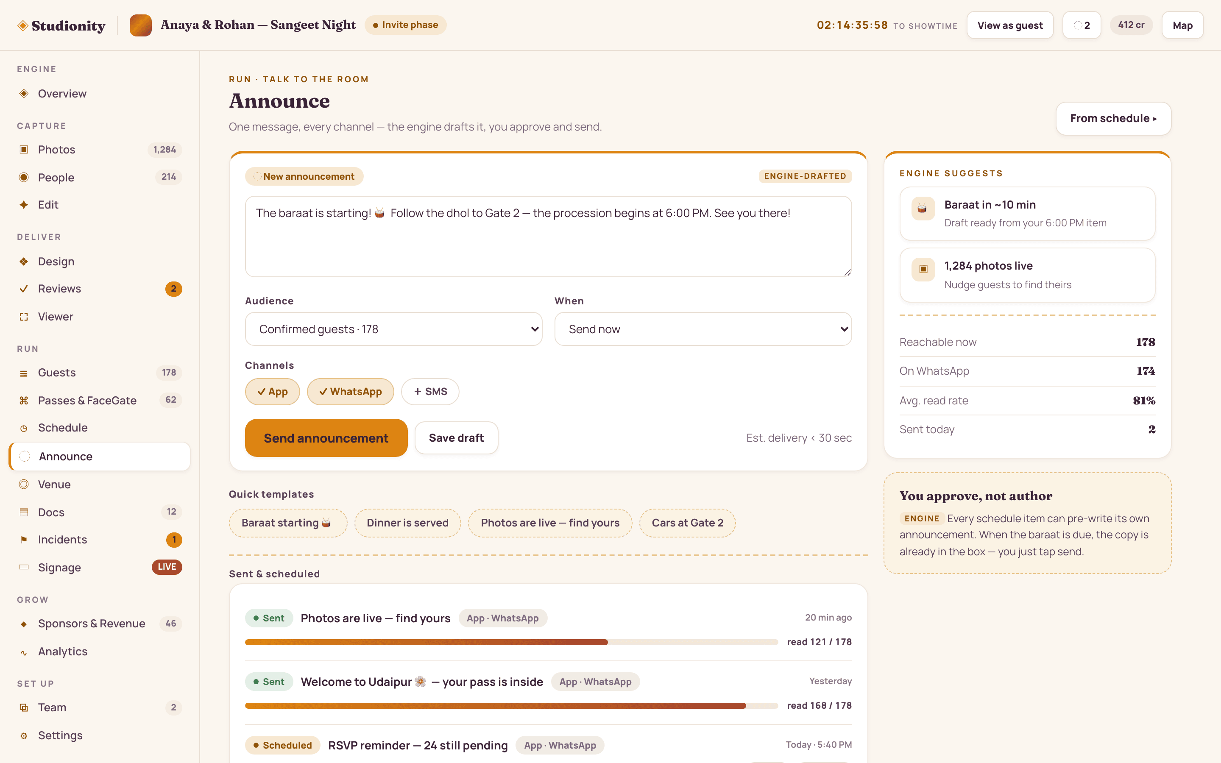Use the Photos are live quick template
This screenshot has width=1221, height=763.
(x=550, y=523)
